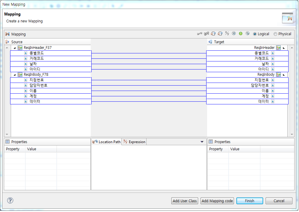Click the Add User Class button

click(184, 201)
